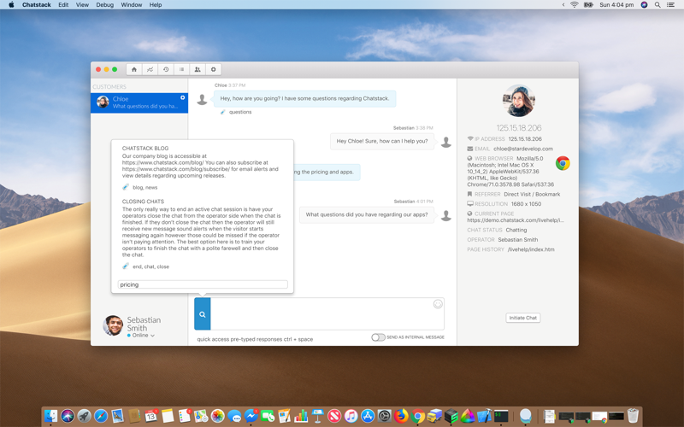This screenshot has width=684, height=427.
Task: Click the blue search responses button
Action: tap(203, 313)
